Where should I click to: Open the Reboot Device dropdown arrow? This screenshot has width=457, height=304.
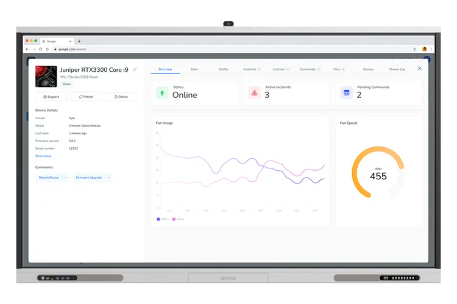(66, 178)
